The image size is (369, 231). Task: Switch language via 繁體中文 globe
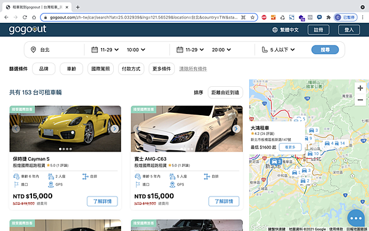285,30
